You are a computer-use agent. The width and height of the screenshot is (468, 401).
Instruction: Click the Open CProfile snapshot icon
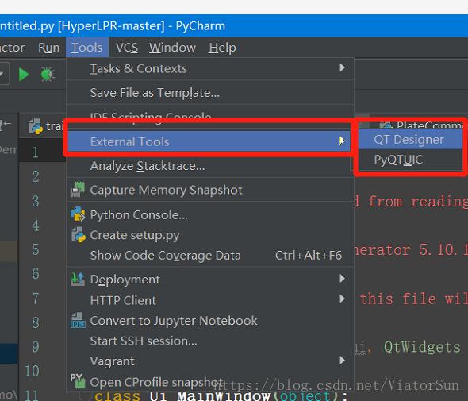point(78,381)
